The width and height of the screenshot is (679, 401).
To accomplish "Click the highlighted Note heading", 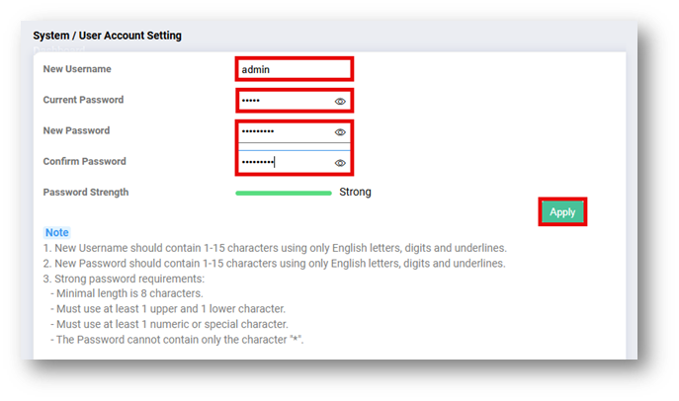I will pyautogui.click(x=56, y=232).
